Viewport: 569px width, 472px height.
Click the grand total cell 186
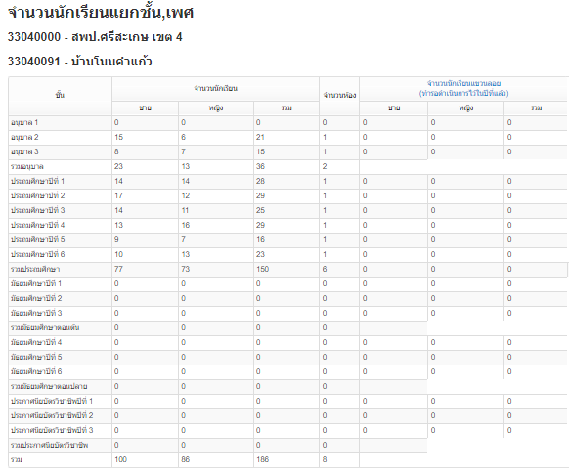[x=262, y=459]
